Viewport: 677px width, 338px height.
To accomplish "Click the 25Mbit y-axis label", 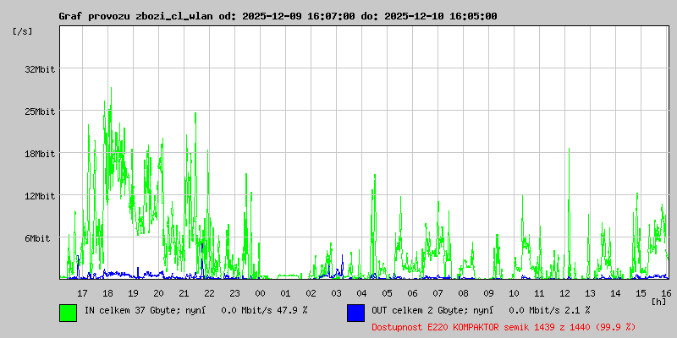I will click(x=40, y=112).
